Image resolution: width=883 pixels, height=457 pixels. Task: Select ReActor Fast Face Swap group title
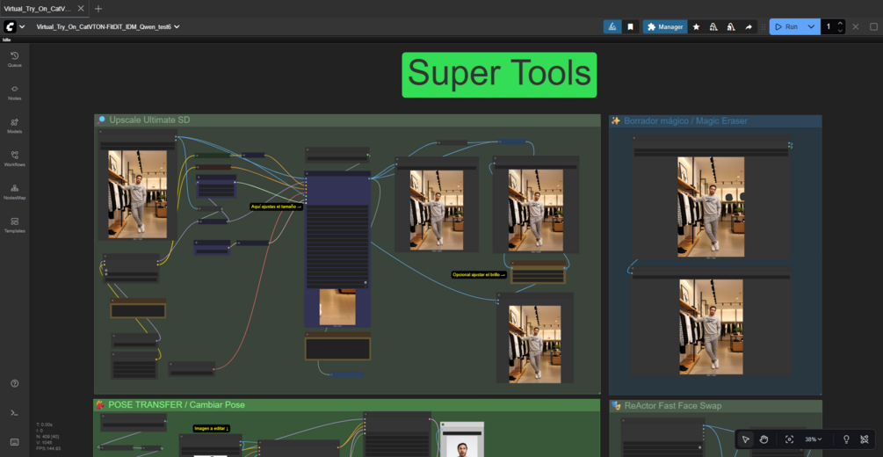(672, 405)
